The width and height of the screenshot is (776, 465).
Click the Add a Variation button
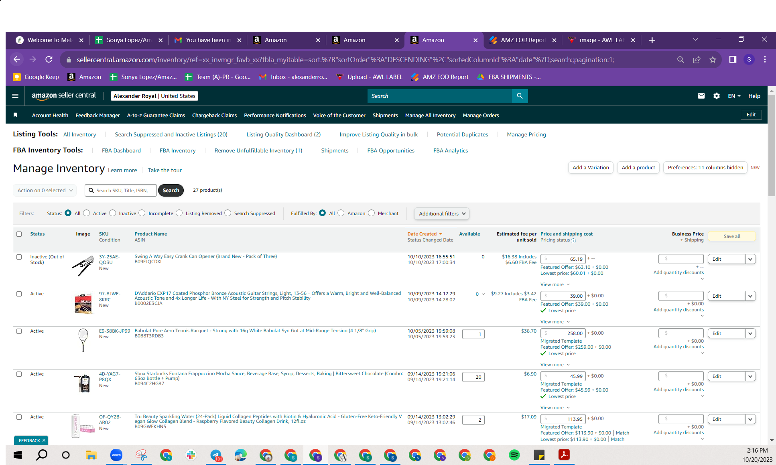coord(591,168)
